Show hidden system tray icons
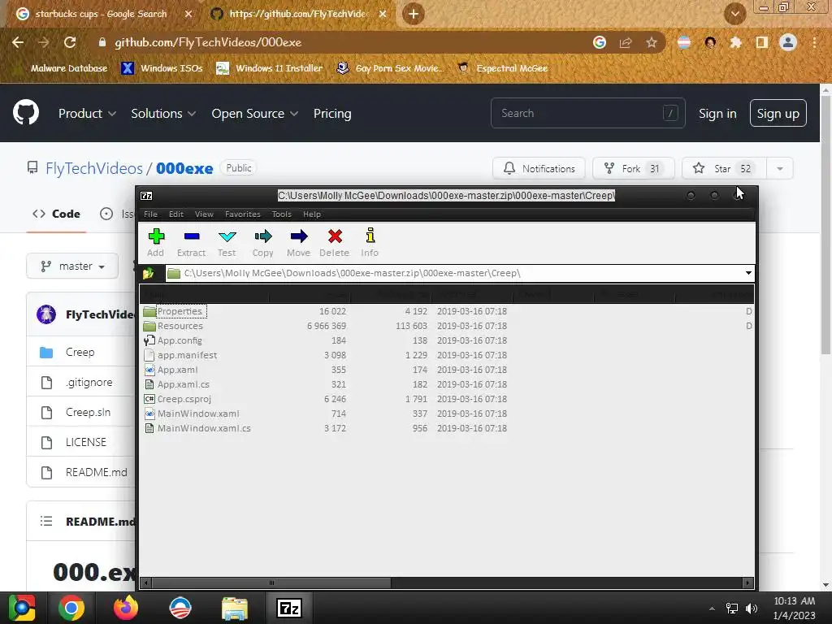This screenshot has height=624, width=832. tap(712, 609)
